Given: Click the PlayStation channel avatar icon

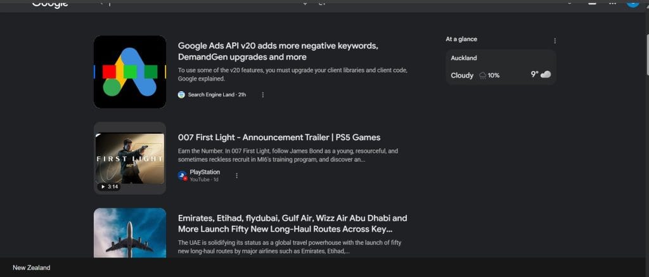Looking at the screenshot, I should tap(182, 176).
